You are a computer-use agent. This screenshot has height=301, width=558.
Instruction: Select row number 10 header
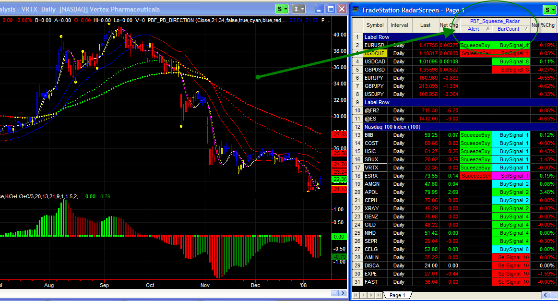pyautogui.click(x=357, y=111)
